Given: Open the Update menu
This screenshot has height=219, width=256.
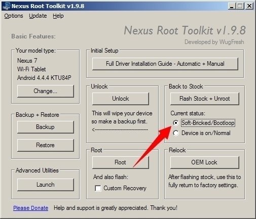Looking at the screenshot, I should [38, 16].
